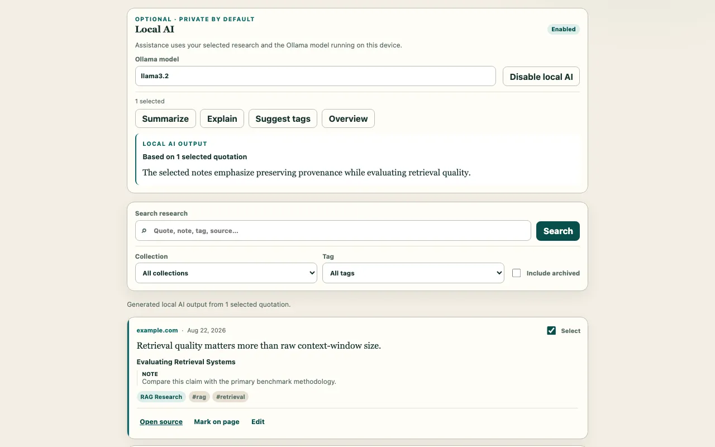This screenshot has height=447, width=715.
Task: Click Suggest tags button
Action: [283, 118]
